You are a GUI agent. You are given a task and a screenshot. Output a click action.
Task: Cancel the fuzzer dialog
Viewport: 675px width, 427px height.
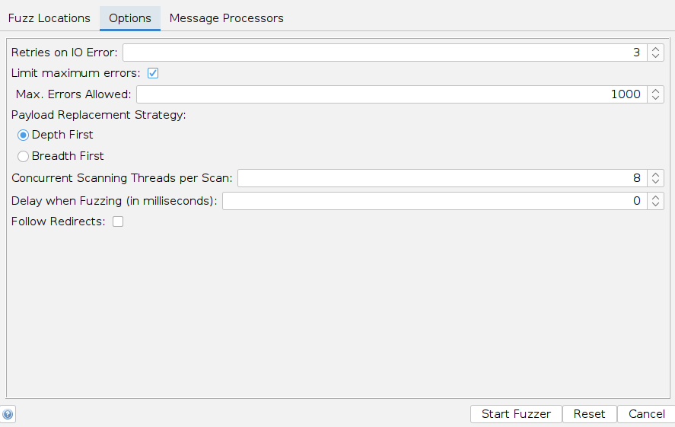pyautogui.click(x=646, y=414)
